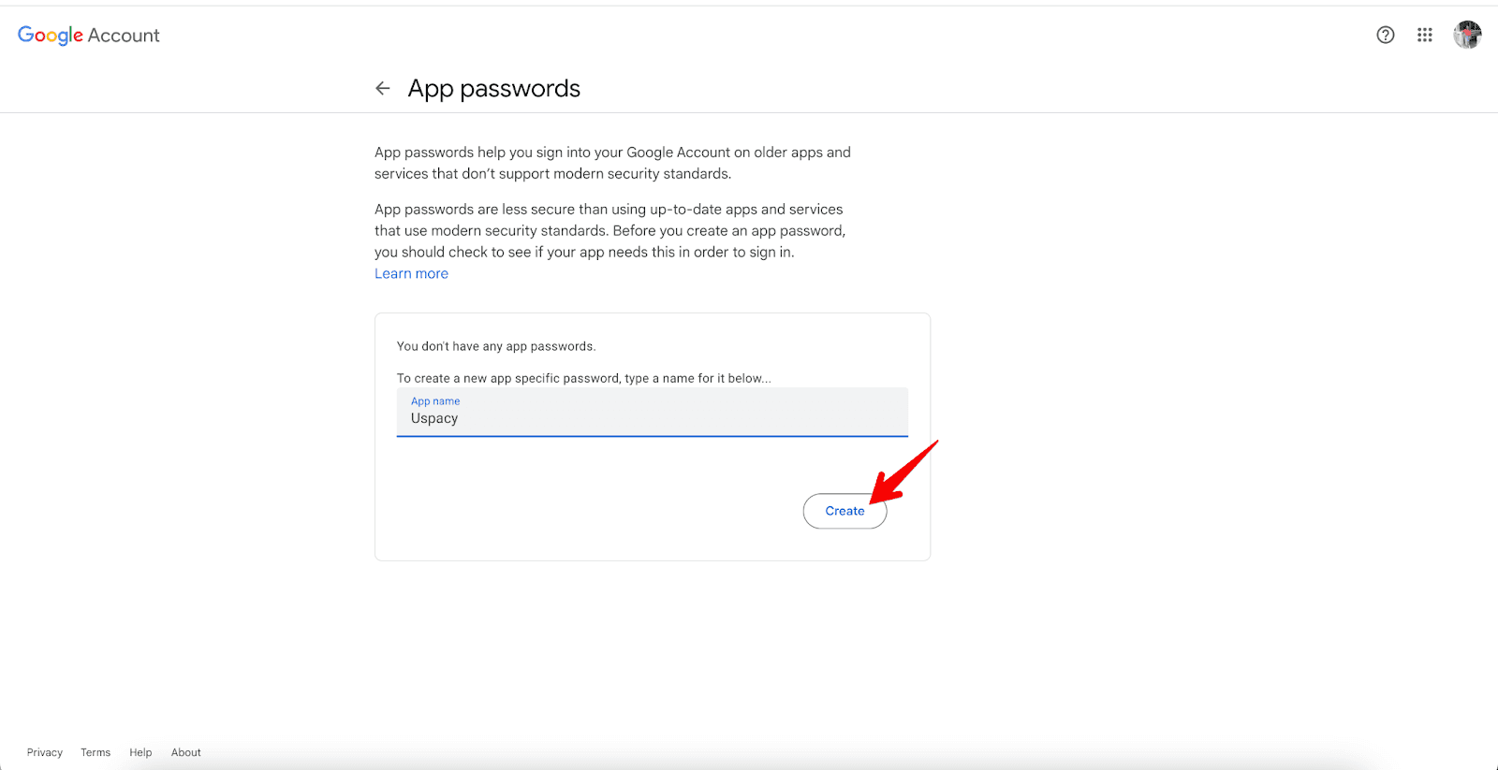Click the "To create a new app specific password" text
The width and height of the screenshot is (1498, 770).
pyautogui.click(x=583, y=378)
